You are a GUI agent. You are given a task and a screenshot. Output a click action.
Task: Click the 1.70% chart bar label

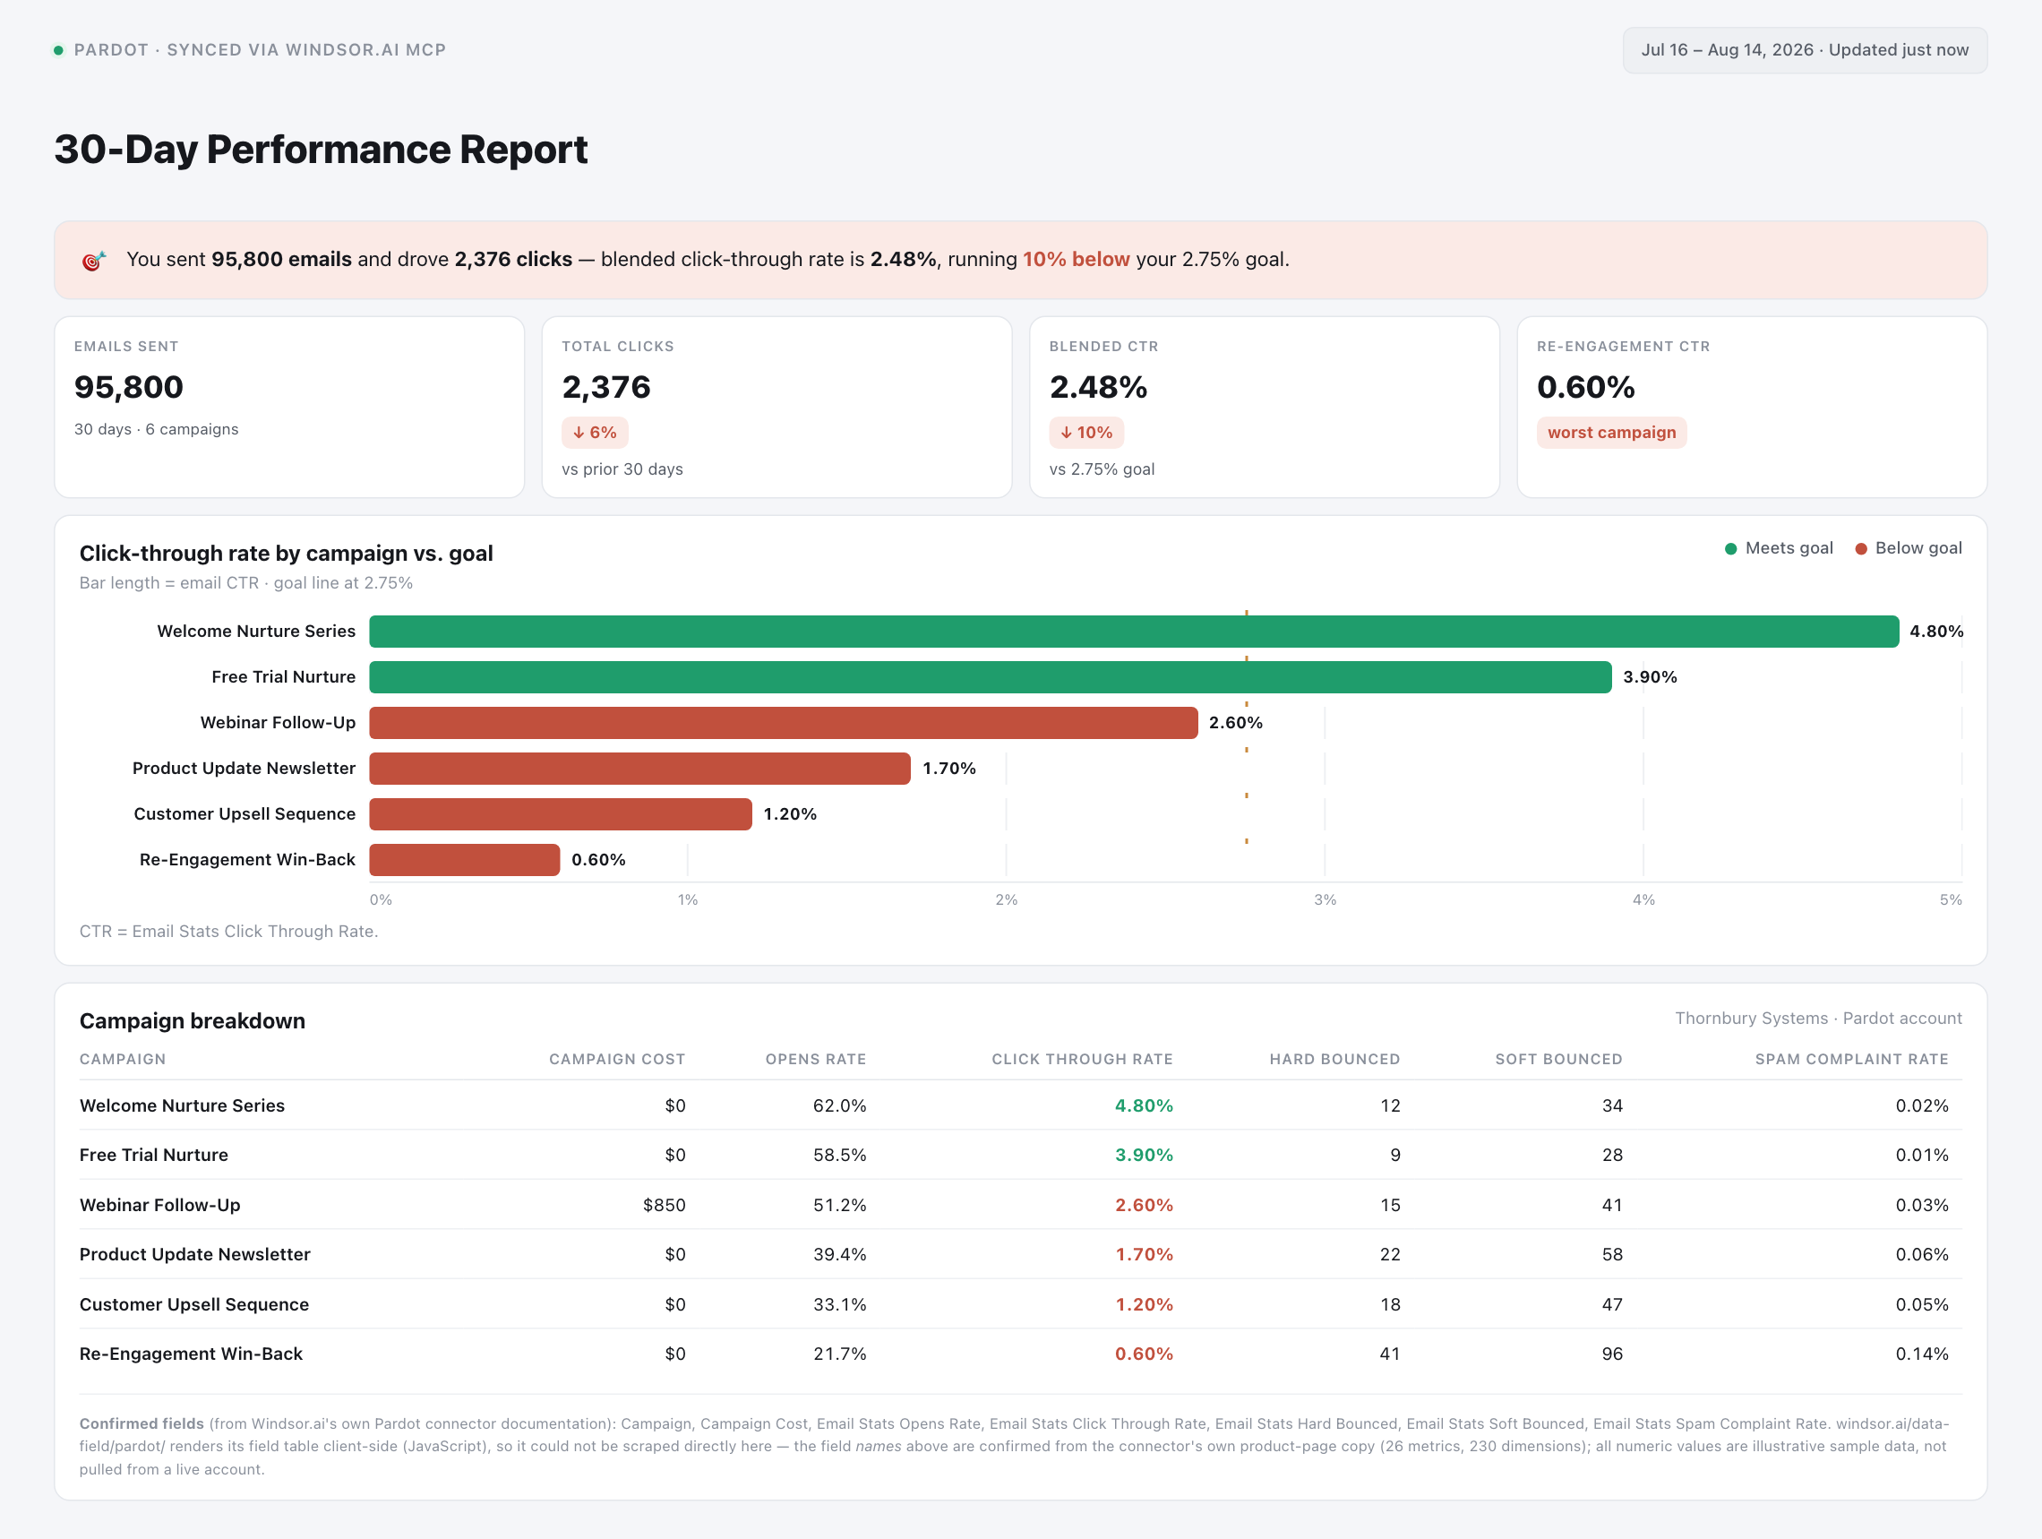click(949, 768)
